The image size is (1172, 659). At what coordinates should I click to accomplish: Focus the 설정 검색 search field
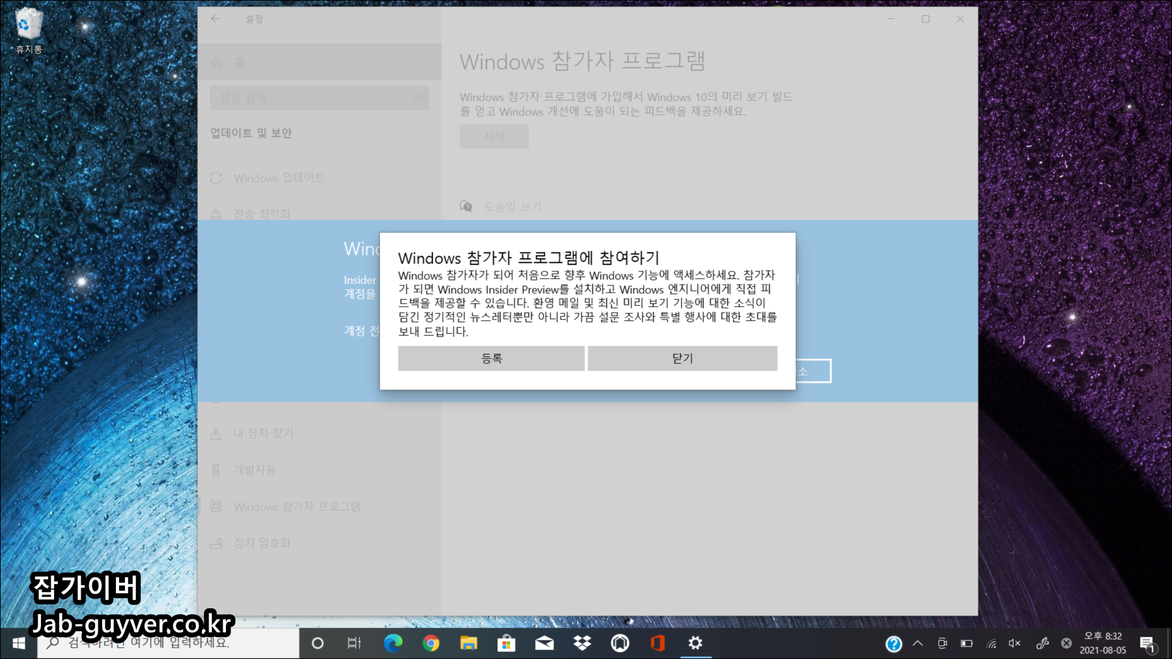tap(319, 98)
